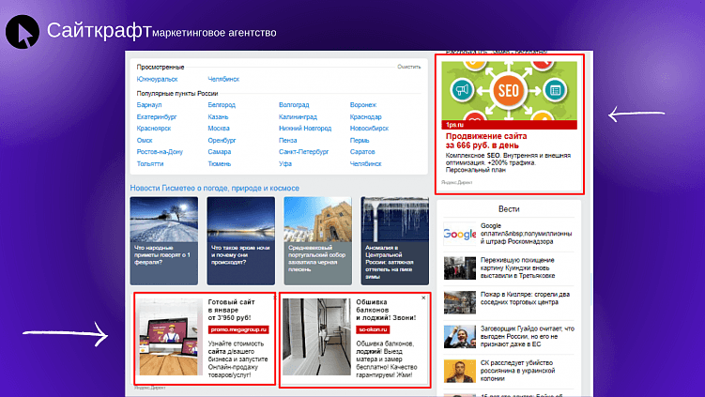The width and height of the screenshot is (705, 397).
Task: Select Новосибирск city link
Action: pyautogui.click(x=369, y=129)
